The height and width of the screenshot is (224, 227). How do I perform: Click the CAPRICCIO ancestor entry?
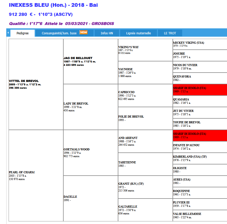(126, 92)
